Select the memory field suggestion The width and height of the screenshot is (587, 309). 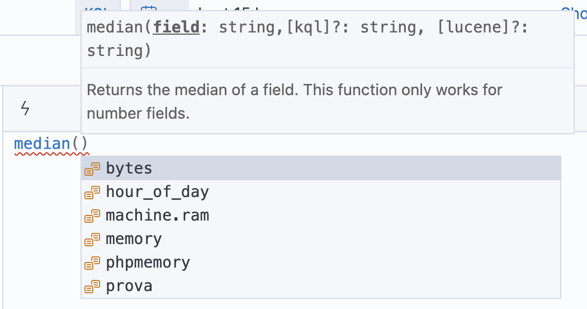tap(321, 239)
